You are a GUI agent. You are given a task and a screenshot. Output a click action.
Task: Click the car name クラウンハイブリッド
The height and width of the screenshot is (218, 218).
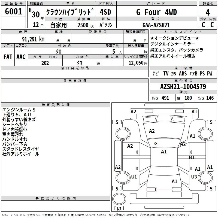(x=70, y=12)
